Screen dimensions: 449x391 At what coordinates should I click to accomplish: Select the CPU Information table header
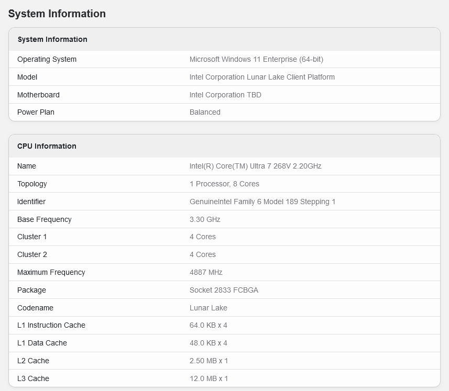coord(47,146)
